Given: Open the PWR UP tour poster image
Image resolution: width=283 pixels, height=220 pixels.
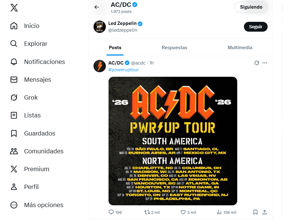Looking at the screenshot, I should (173, 141).
